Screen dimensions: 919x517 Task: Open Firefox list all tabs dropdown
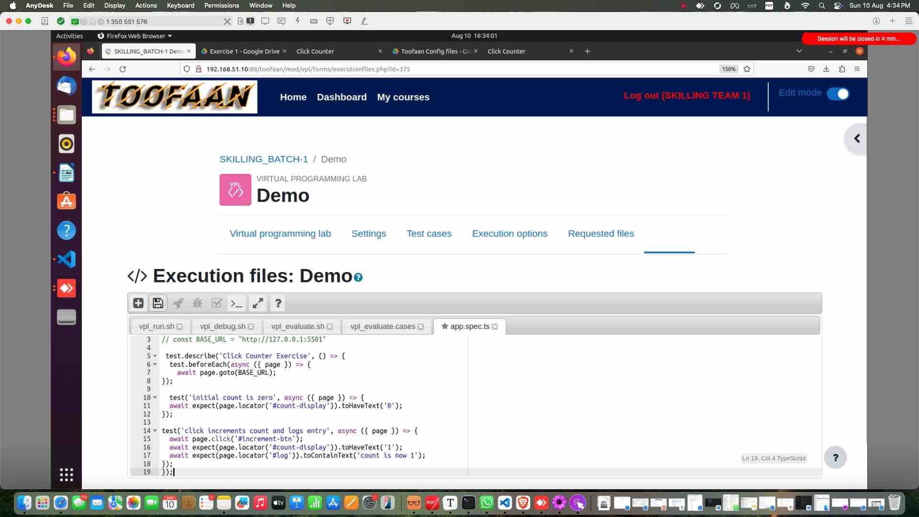[x=799, y=51]
